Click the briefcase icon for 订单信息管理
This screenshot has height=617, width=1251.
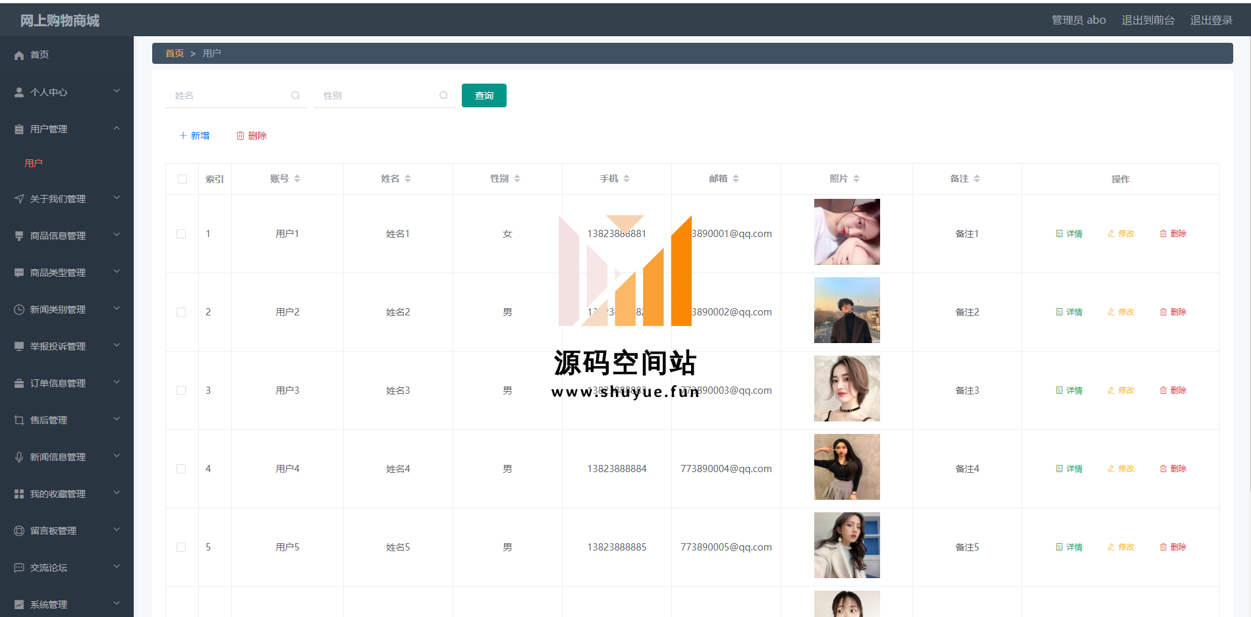19,383
